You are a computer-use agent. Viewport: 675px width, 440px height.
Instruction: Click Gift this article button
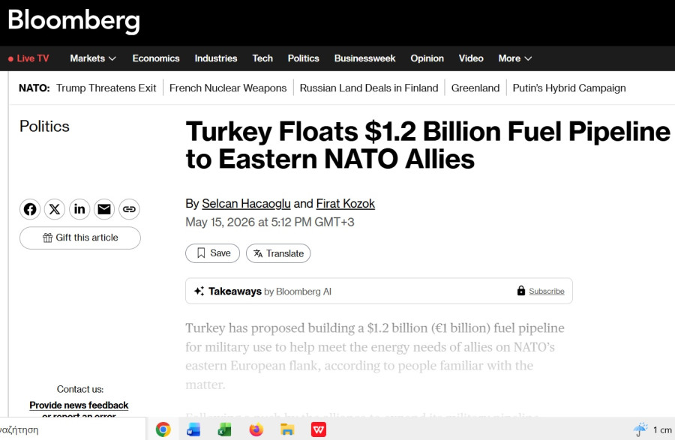pyautogui.click(x=80, y=238)
